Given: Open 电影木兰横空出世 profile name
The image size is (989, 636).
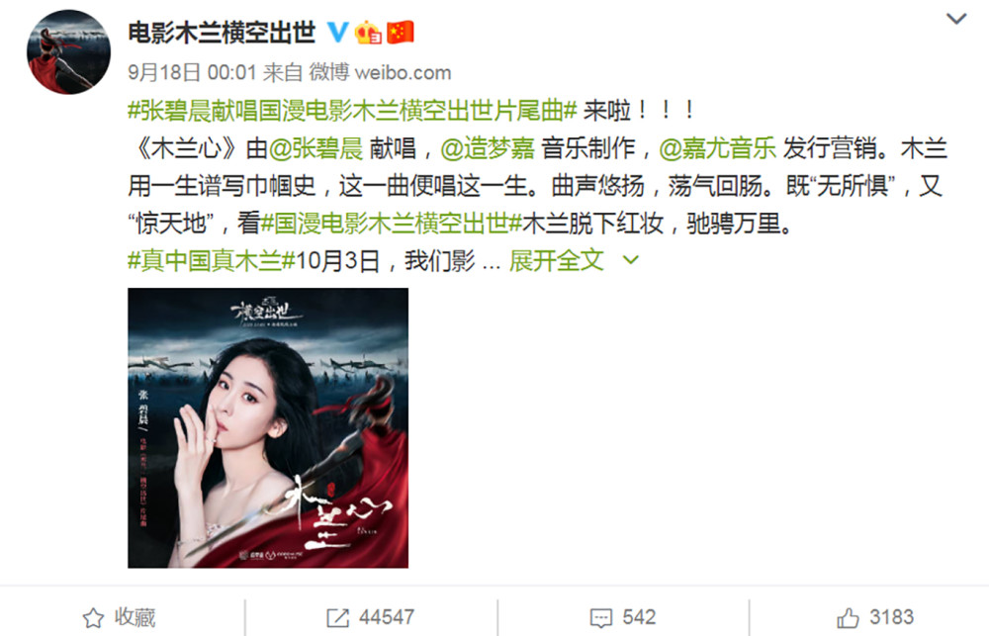Looking at the screenshot, I should (x=222, y=33).
